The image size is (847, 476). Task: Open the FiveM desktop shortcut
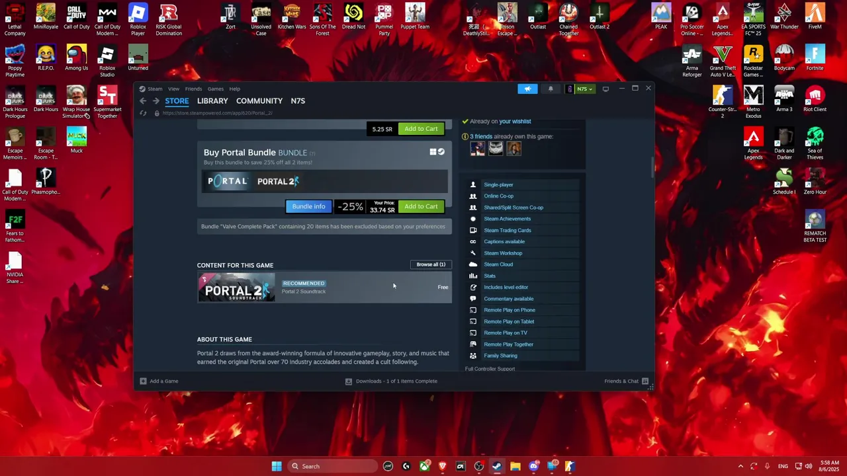tap(815, 17)
